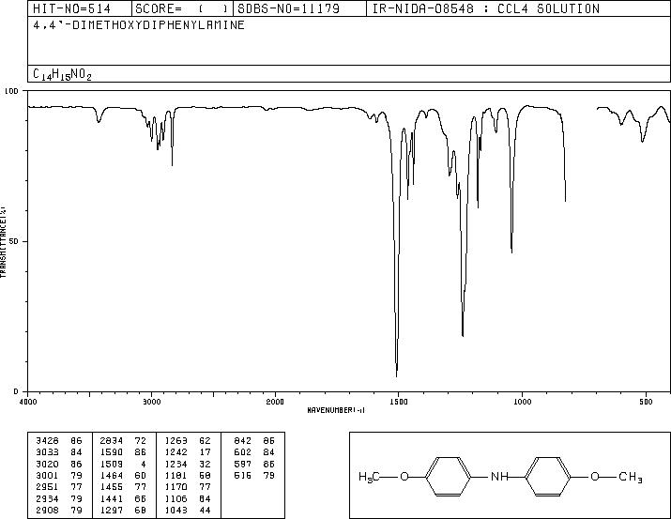This screenshot has height=519, width=671.
Task: Click the CH3 group in the structure diagram
Action: (x=631, y=477)
